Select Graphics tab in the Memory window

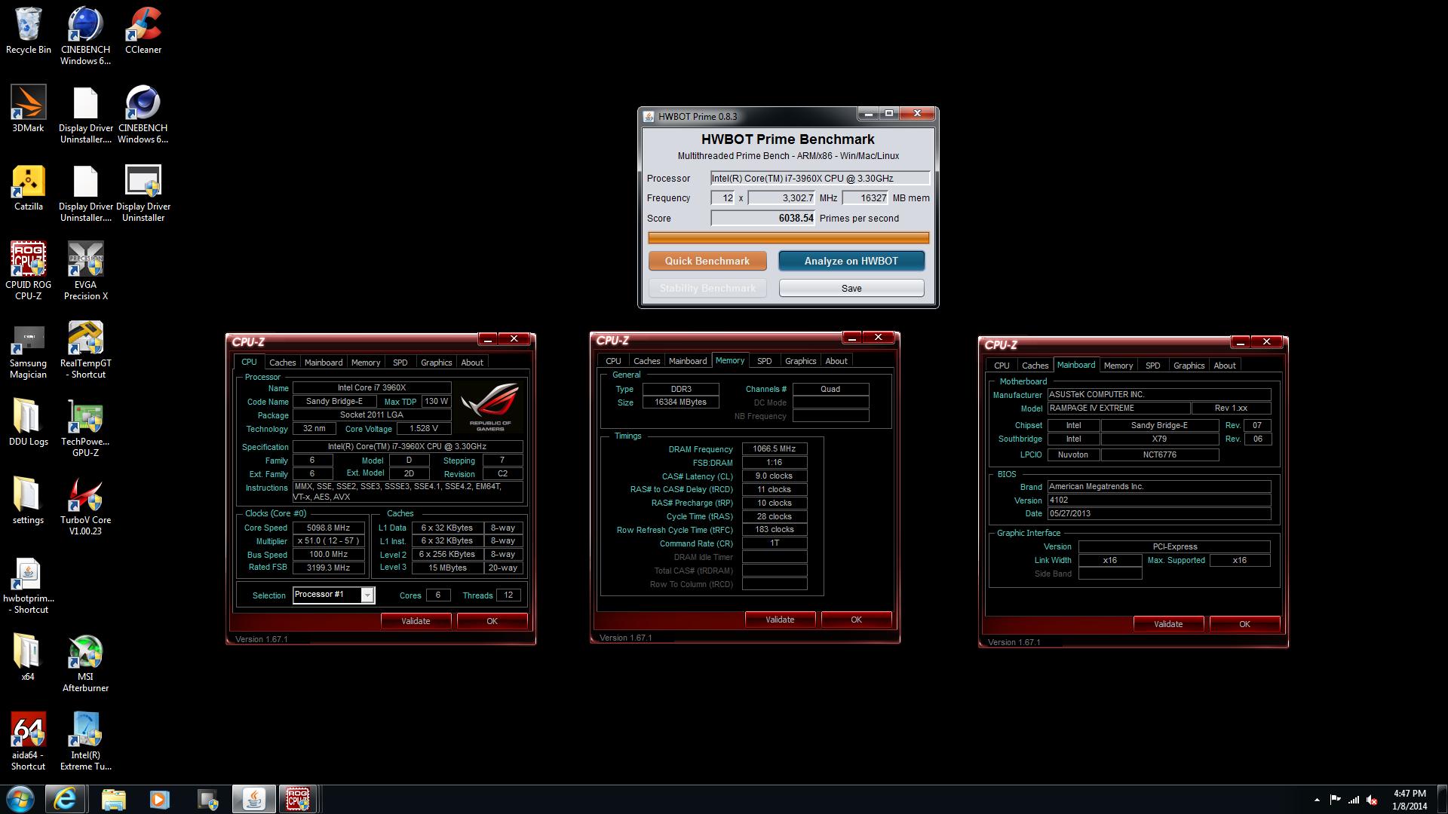[x=800, y=361]
